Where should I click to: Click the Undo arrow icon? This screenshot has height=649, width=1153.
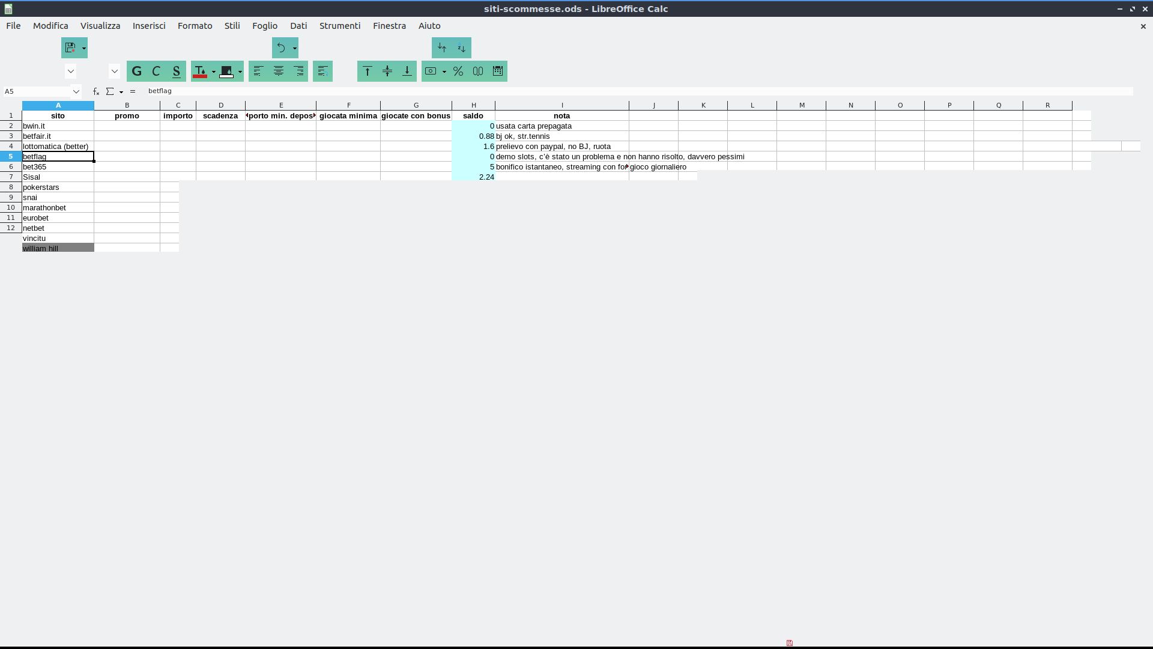pos(281,47)
